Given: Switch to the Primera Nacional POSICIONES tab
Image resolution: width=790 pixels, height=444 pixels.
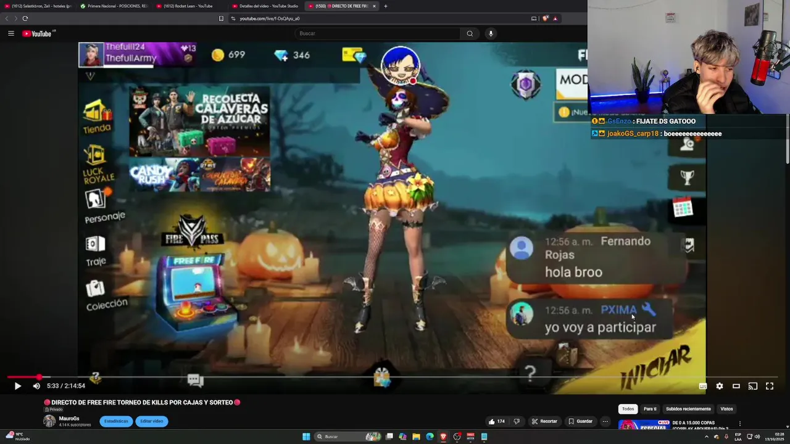Looking at the screenshot, I should (113, 6).
